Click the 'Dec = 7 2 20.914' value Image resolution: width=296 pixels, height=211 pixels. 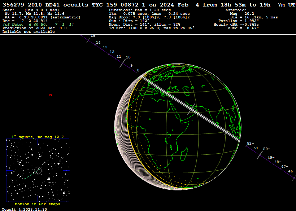pyautogui.click(x=25, y=21)
